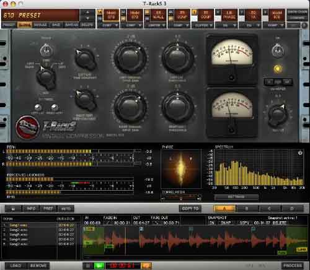Screen dimensions: 310x270
Task: Click the green play button
Action: [x=99, y=266]
